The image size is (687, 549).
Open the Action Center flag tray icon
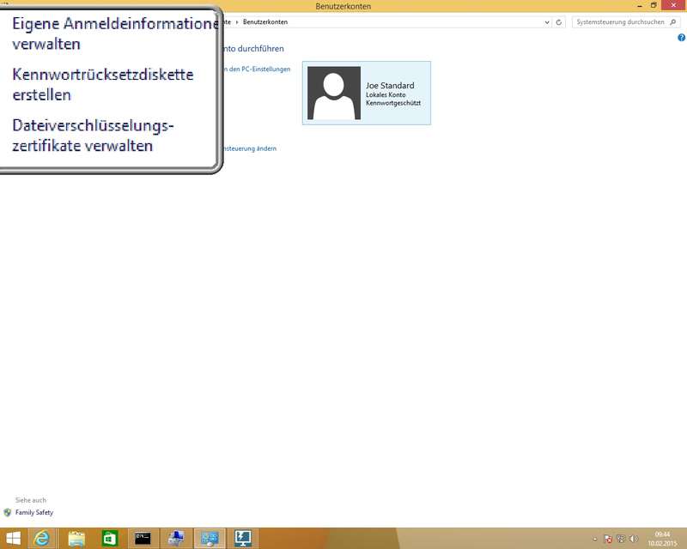click(608, 539)
